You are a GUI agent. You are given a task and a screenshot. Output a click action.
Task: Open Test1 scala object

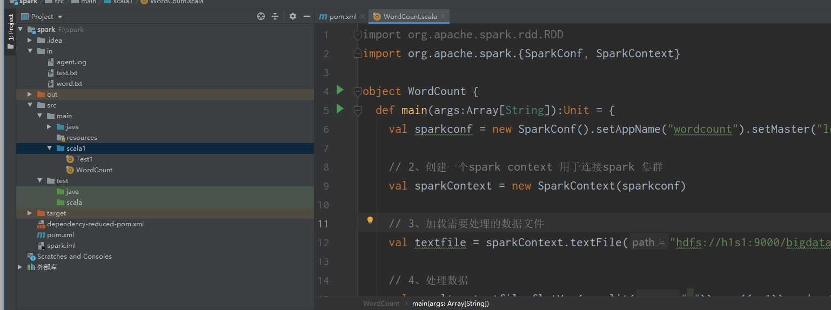click(x=84, y=159)
